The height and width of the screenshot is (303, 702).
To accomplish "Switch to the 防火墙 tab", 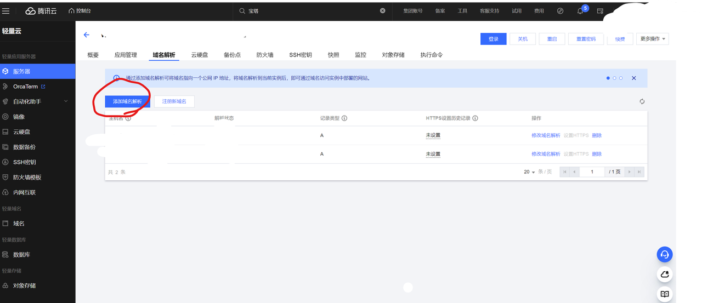I will click(265, 55).
